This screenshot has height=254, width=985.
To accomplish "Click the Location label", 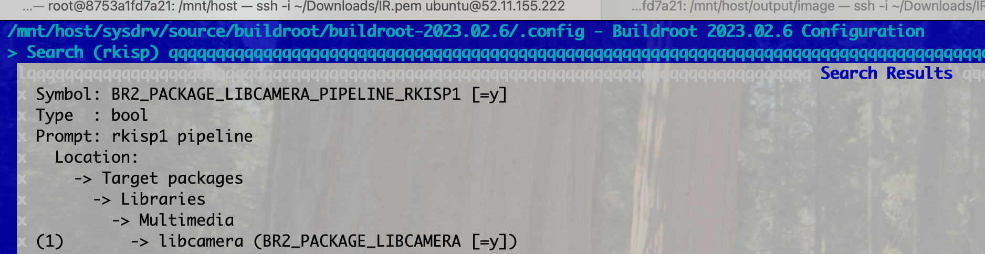I will click(x=97, y=157).
